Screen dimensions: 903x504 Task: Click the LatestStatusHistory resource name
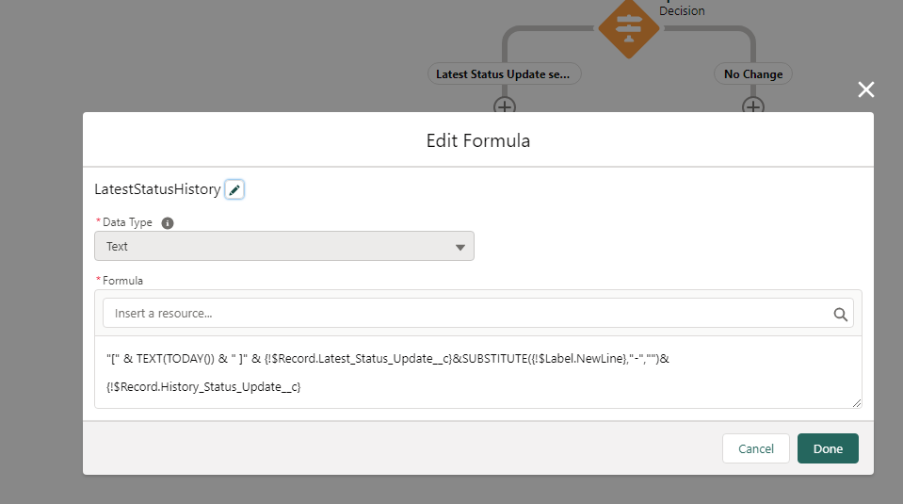(157, 189)
